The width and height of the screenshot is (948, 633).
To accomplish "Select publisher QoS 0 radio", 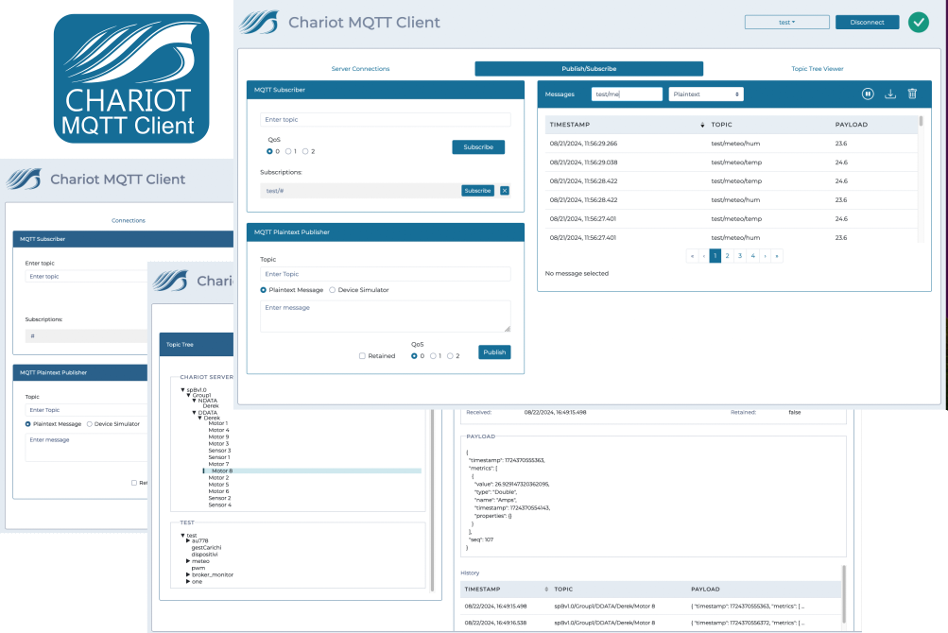I will [414, 356].
